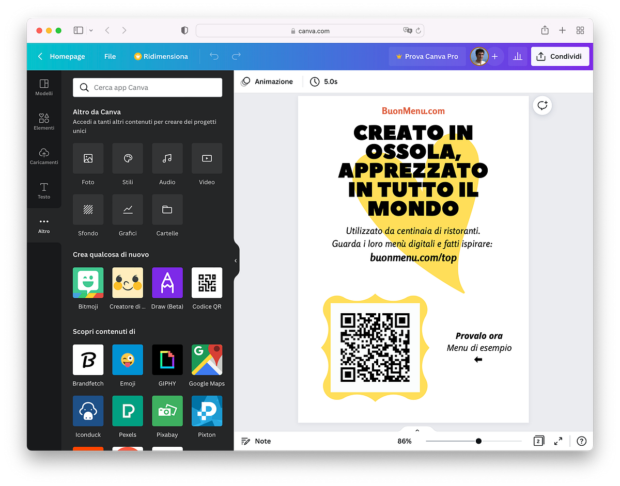Viewport: 620px width, 486px height.
Task: Click the canva.com address bar
Action: pyautogui.click(x=310, y=31)
